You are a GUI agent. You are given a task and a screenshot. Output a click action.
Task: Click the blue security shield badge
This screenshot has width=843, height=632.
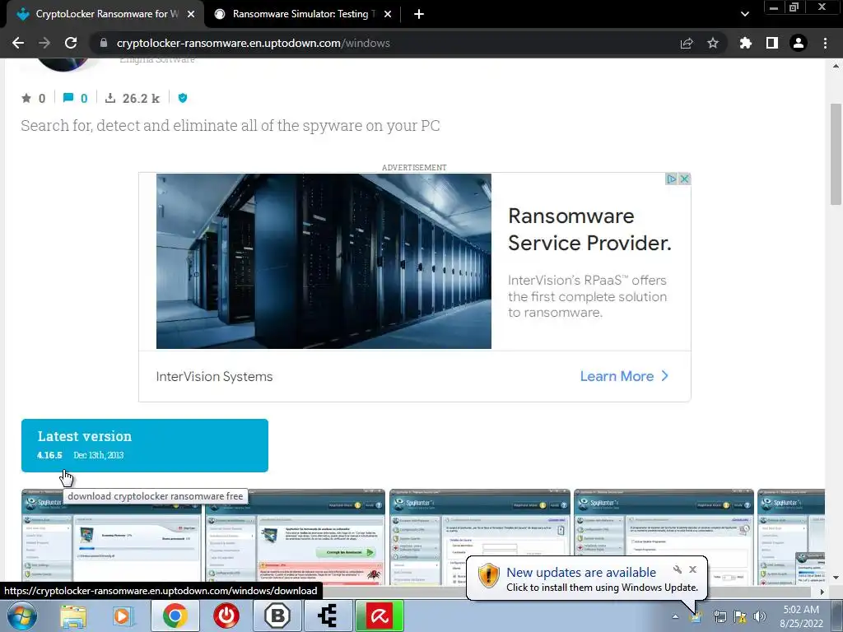click(x=183, y=98)
